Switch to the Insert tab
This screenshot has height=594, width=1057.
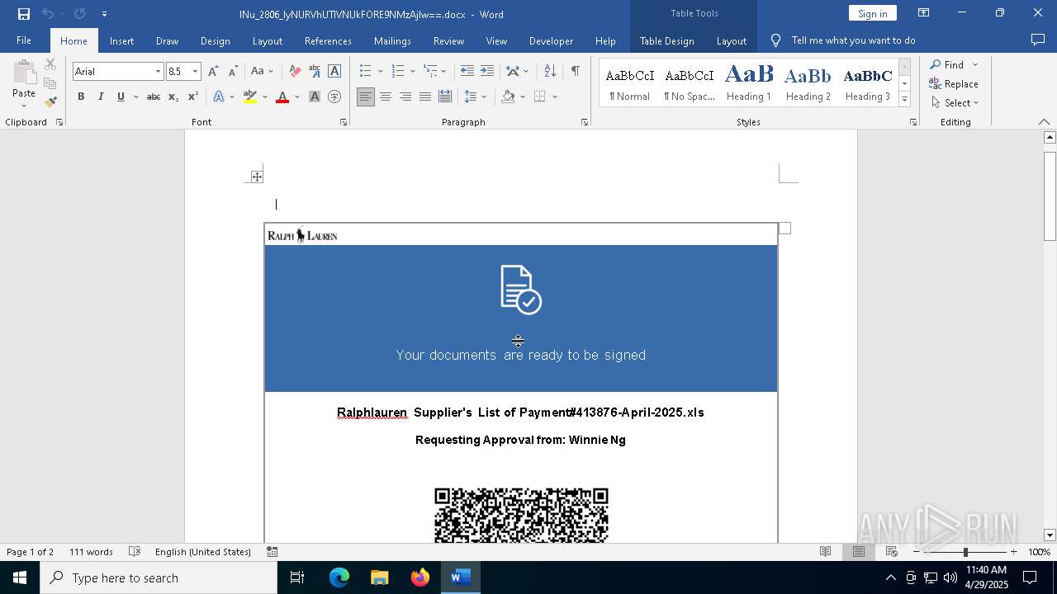click(121, 40)
